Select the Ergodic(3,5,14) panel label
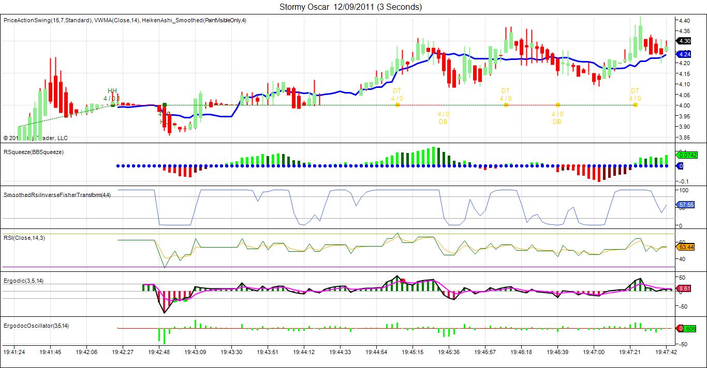 pos(23,281)
